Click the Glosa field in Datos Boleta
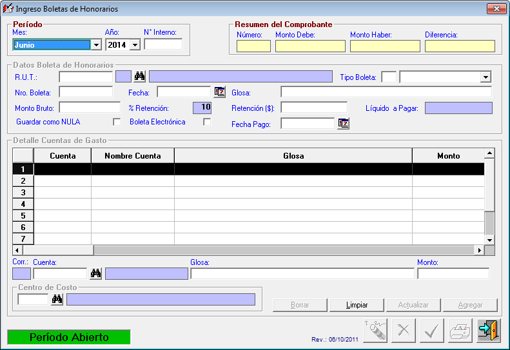This screenshot has height=350, width=510. tap(386, 92)
